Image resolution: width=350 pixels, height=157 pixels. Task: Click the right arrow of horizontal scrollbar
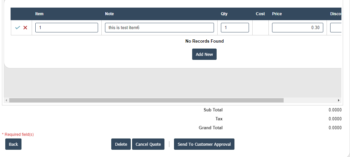coord(338,100)
